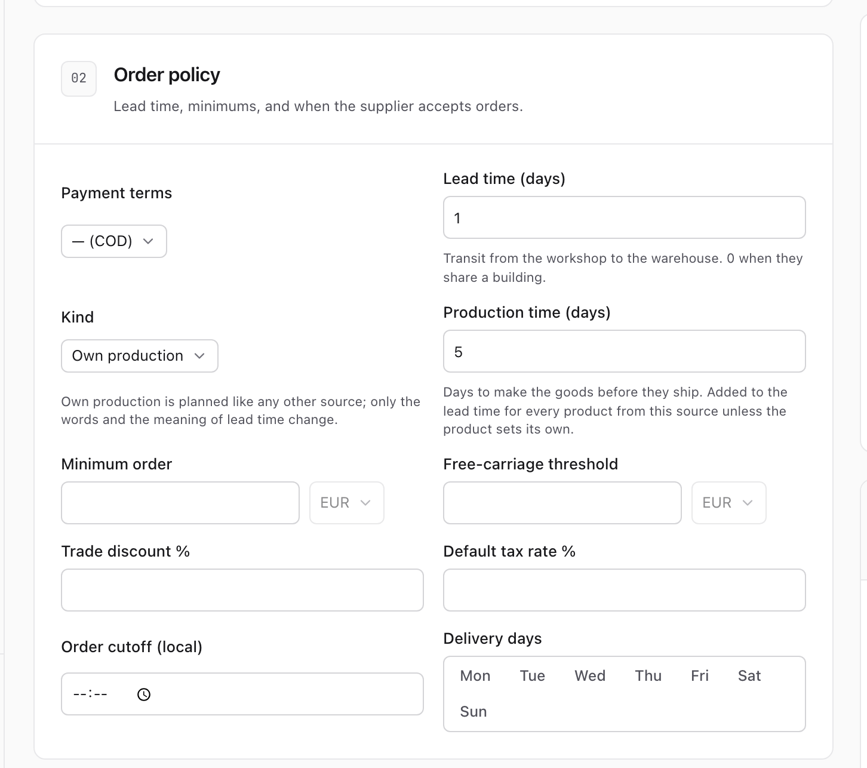The width and height of the screenshot is (867, 768).
Task: Click the 'Days to make the goods' help text
Action: (x=616, y=410)
